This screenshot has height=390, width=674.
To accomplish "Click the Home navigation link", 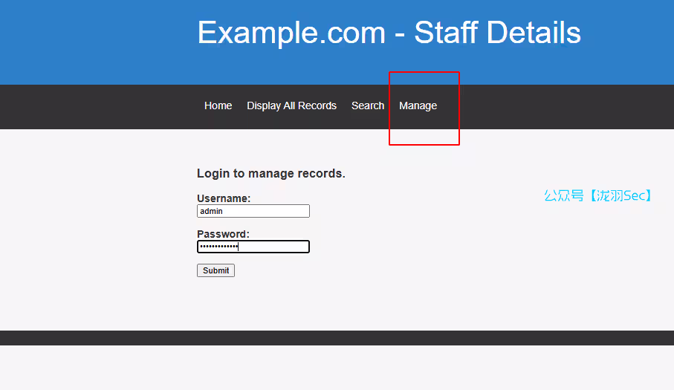I will pyautogui.click(x=218, y=105).
